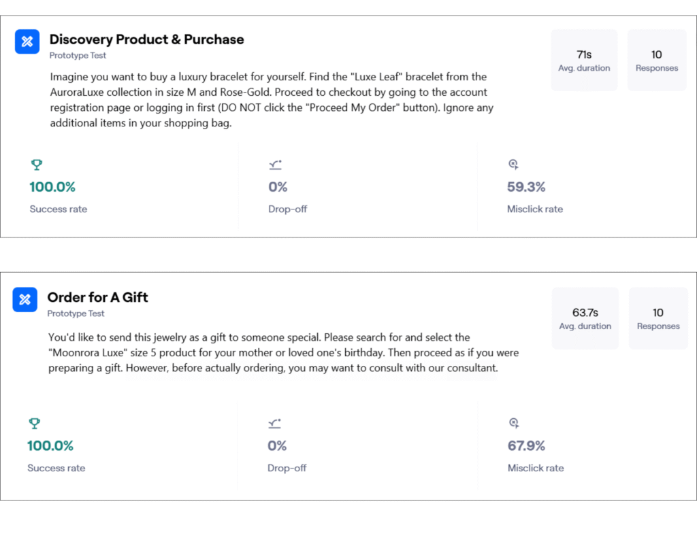Viewport: 697px width, 544px height.
Task: Select the success rate trophy icon on first test
Action: [36, 165]
